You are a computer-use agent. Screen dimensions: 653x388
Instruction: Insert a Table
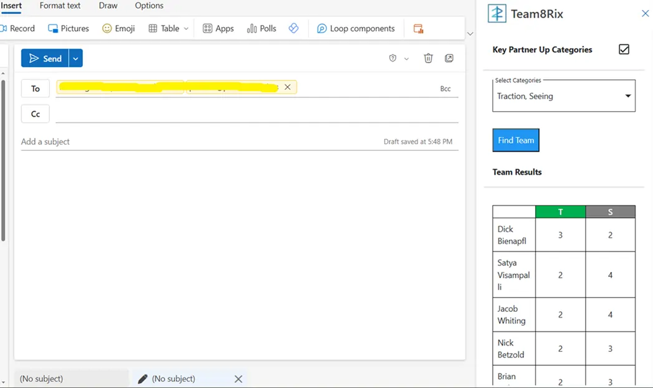[164, 28]
